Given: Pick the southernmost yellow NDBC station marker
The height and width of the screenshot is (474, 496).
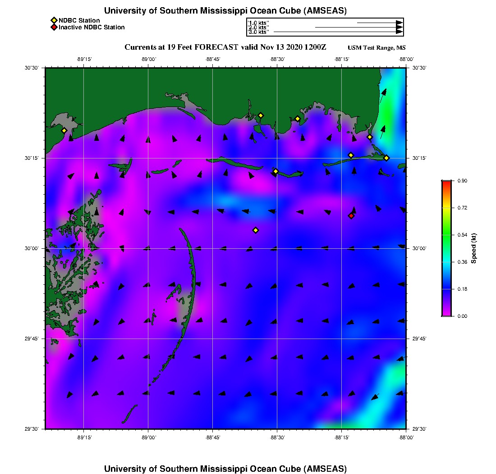Looking at the screenshot, I should tap(256, 230).
